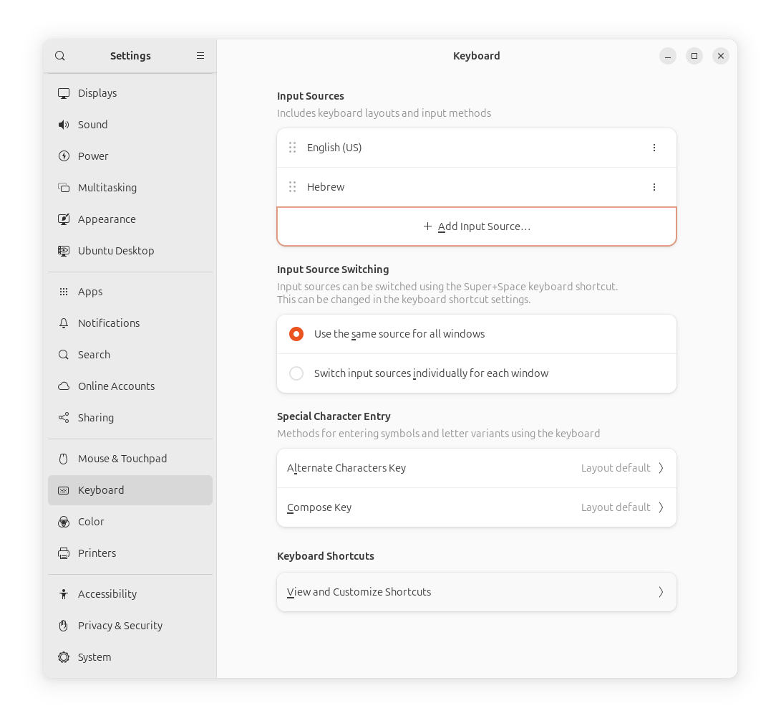Click the Color icon
Screen dimensions: 781x726
(64, 522)
